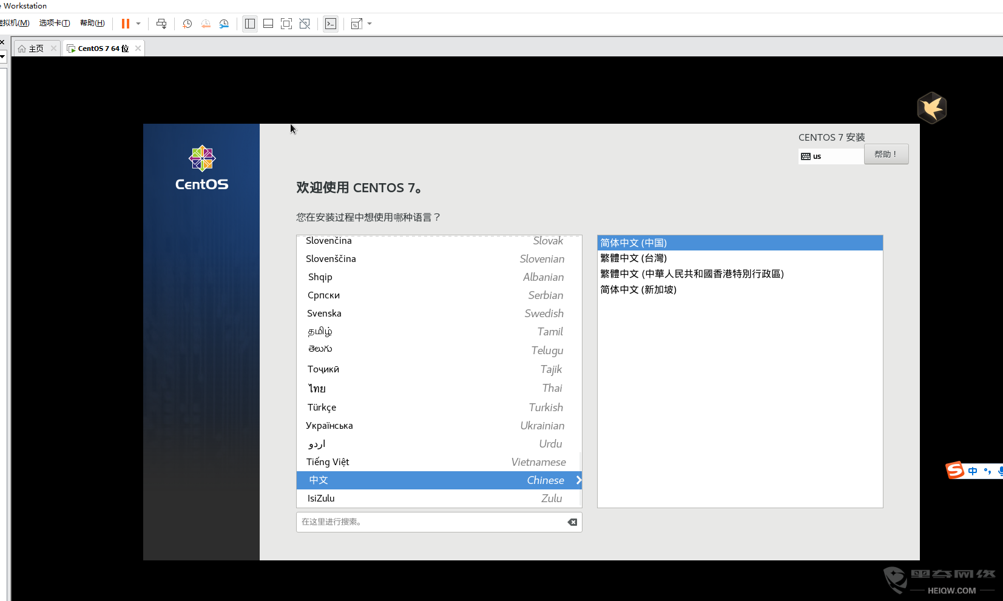Click the 帮助! help button

point(886,154)
